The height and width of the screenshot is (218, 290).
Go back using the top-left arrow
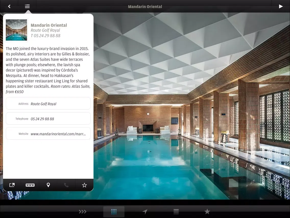pyautogui.click(x=9, y=6)
